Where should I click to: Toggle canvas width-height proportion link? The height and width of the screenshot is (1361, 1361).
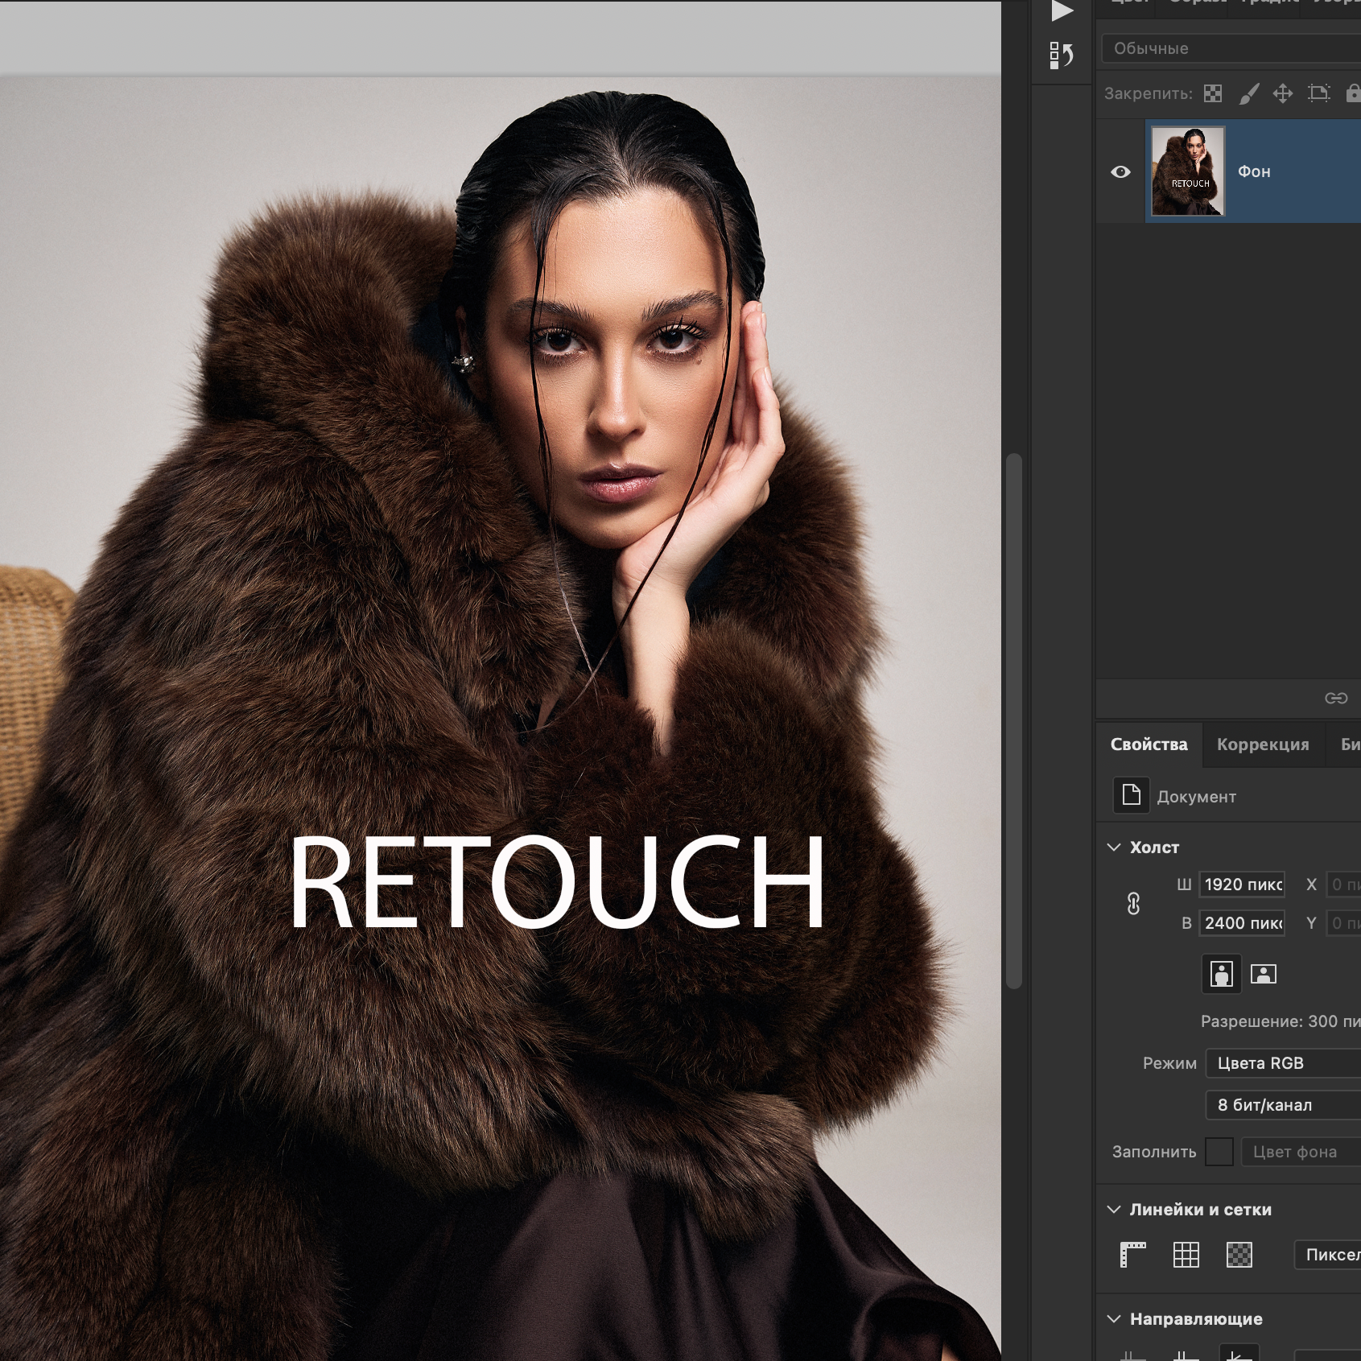pyautogui.click(x=1133, y=904)
